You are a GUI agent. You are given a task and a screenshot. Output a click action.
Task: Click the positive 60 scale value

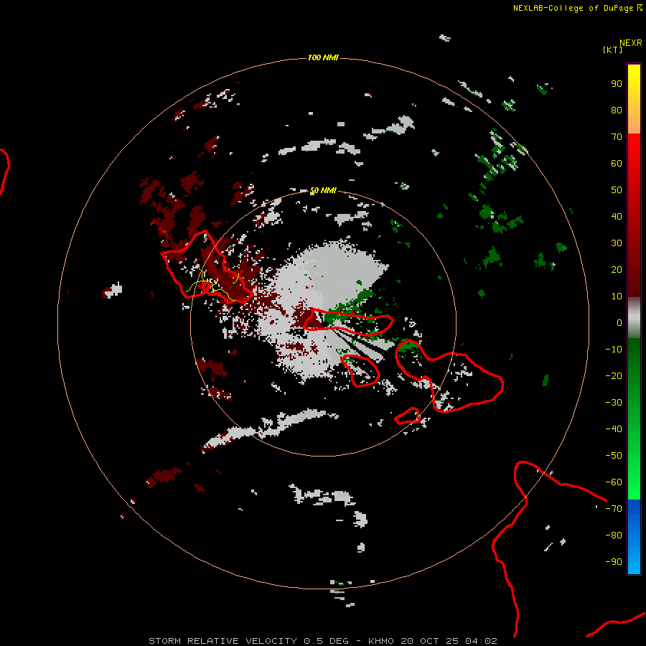(617, 164)
